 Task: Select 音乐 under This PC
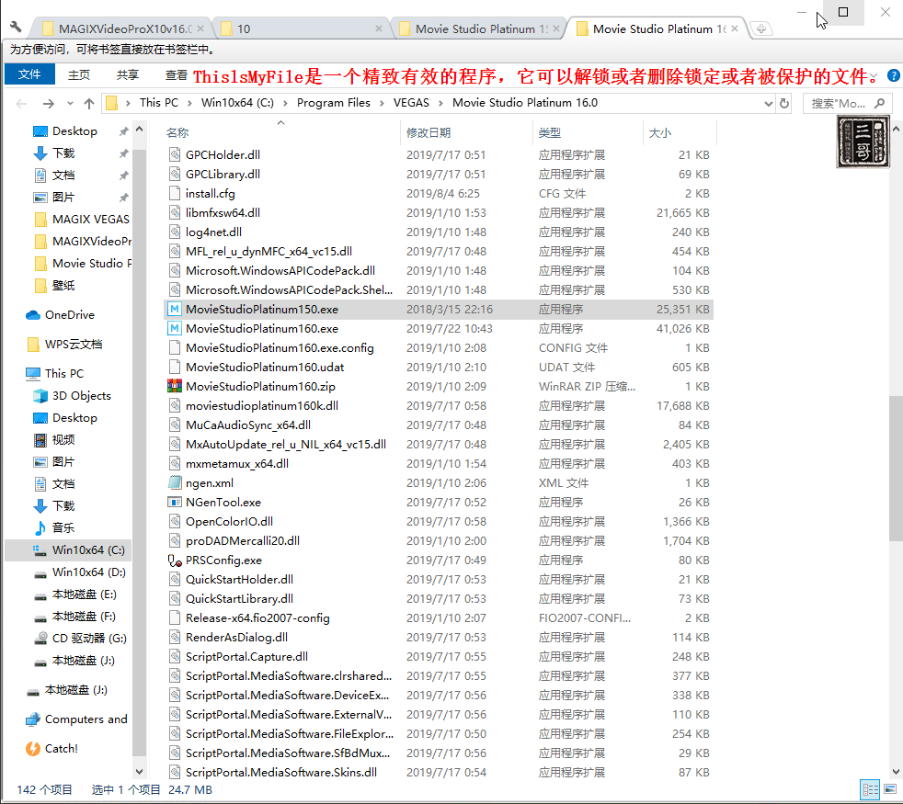(63, 527)
